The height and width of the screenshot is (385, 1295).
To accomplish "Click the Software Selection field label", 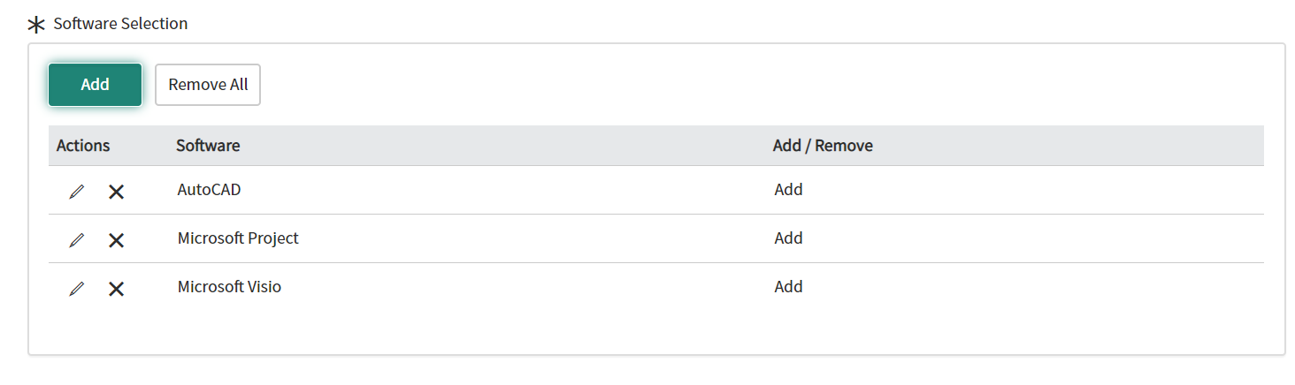I will (120, 24).
